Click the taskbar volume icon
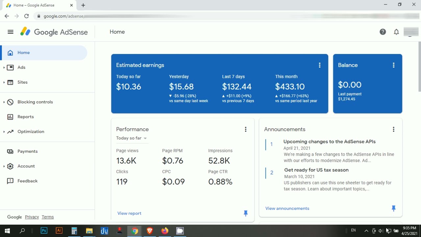Screen dimensions: 421x237 coord(381,231)
